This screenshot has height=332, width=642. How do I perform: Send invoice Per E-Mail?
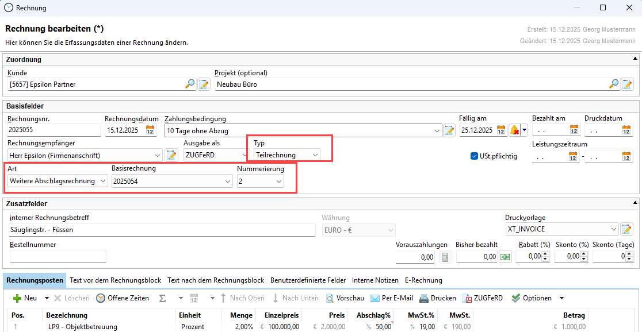pyautogui.click(x=391, y=298)
